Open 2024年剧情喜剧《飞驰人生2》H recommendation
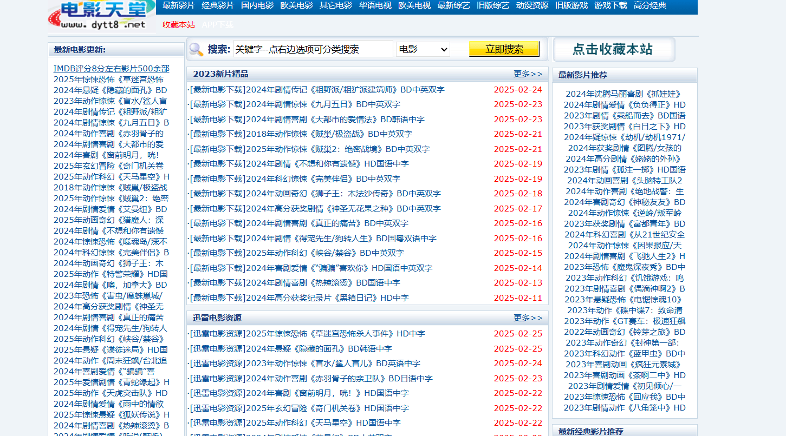Viewport: 786px width, 436px height. [625, 256]
